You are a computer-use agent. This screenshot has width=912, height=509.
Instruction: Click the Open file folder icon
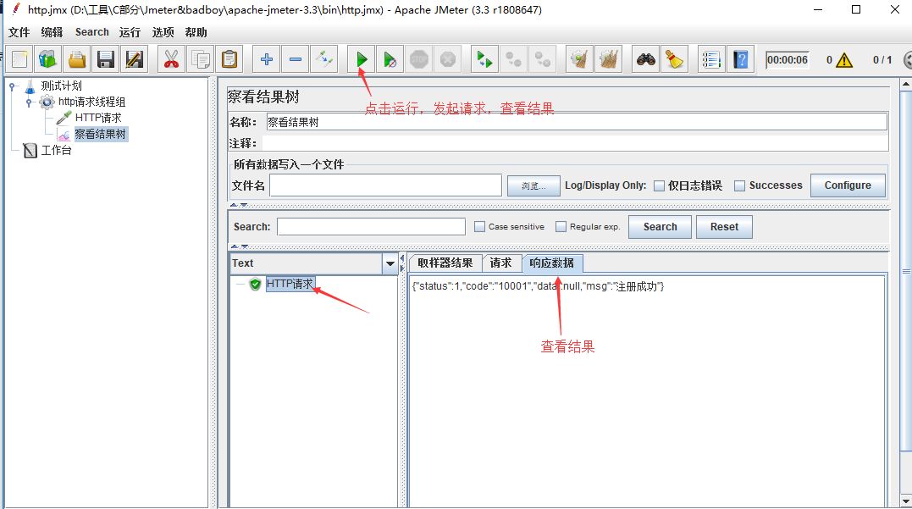tap(77, 59)
